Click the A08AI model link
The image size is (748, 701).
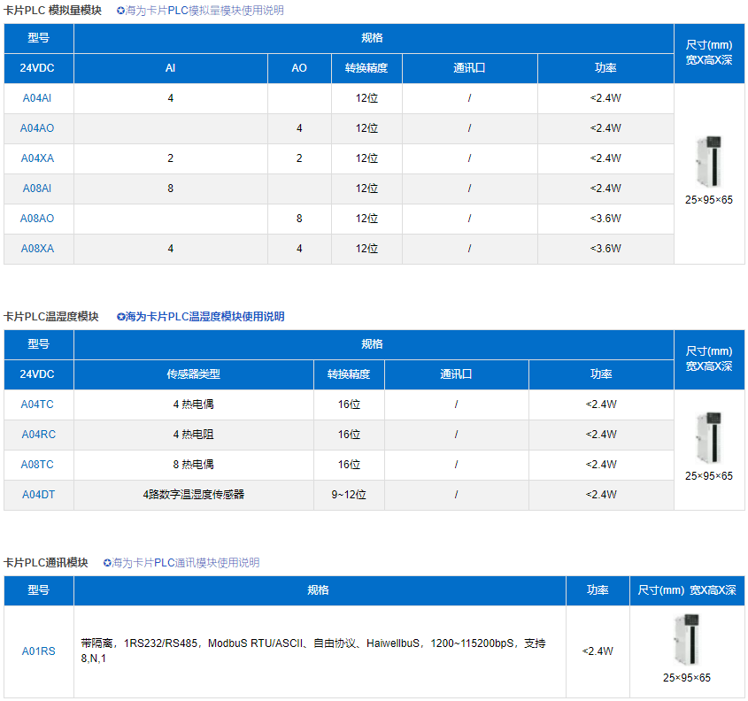37,189
